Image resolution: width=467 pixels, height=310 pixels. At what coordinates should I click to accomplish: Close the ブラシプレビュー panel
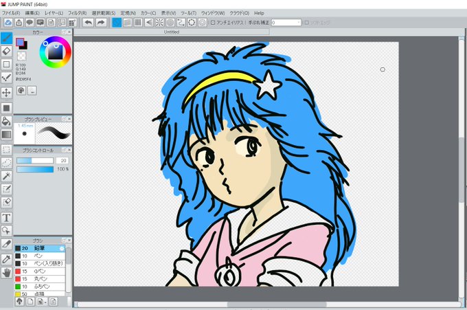tap(69, 119)
